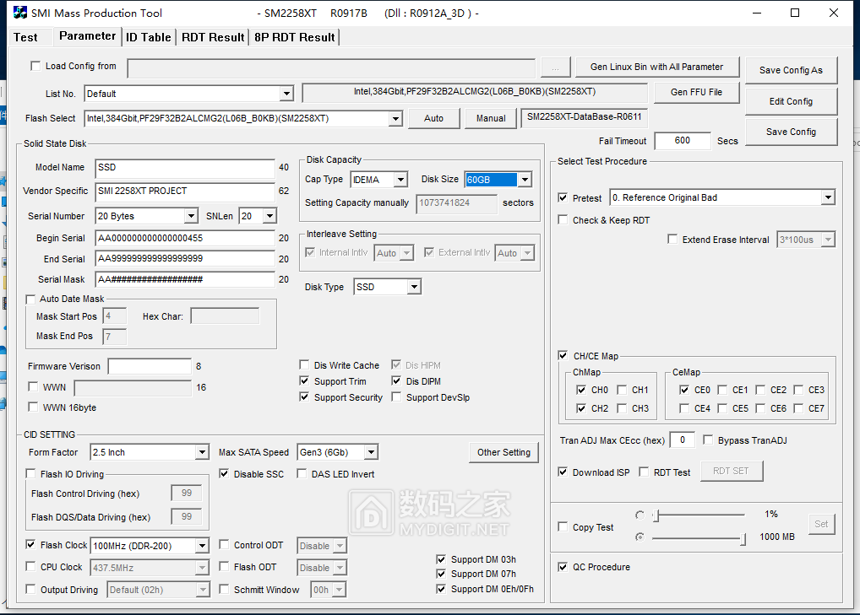
Task: Tick the CH1 channel checkbox
Action: coord(622,390)
